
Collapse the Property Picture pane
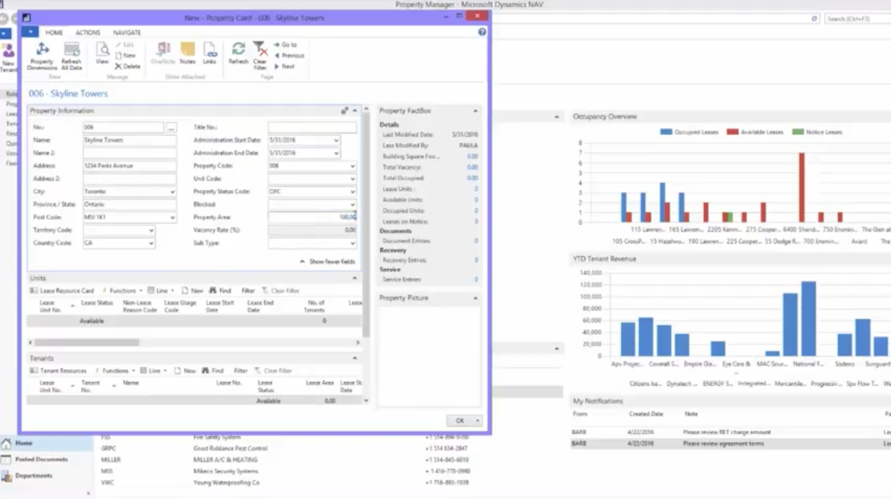pos(476,298)
